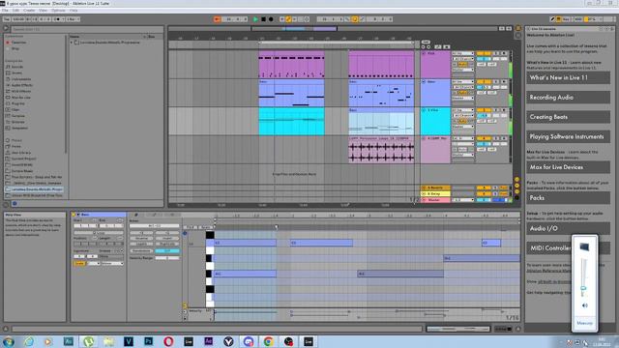Select Samples in browser categories
619x348 pixels.
click(x=18, y=116)
